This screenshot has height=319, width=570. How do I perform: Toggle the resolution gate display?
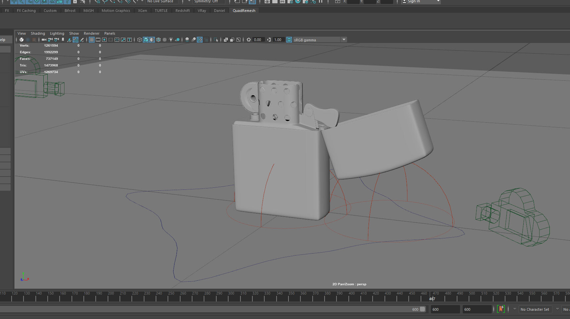pos(104,40)
